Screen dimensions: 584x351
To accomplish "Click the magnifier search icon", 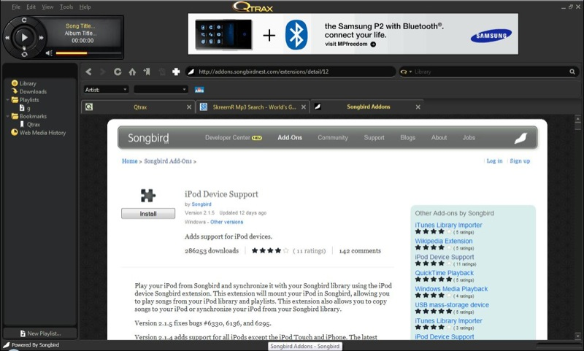I will [x=572, y=72].
